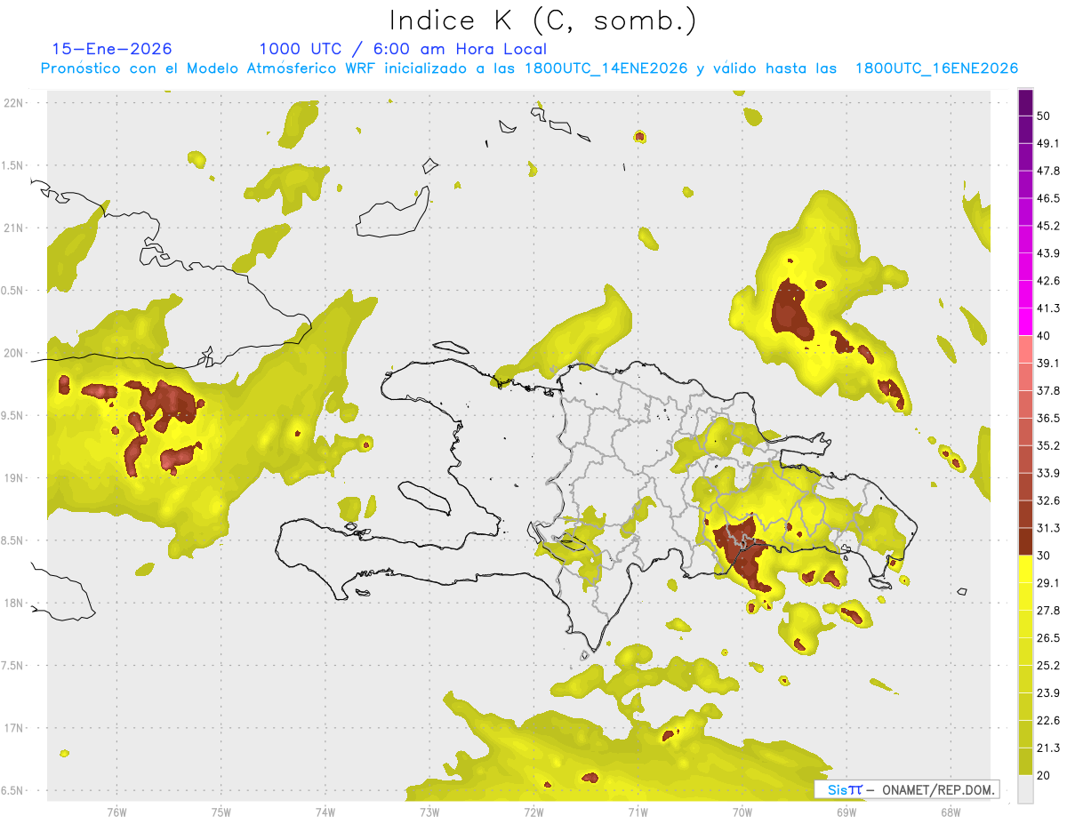The image size is (1067, 824).
Task: Click the '25.2' value on the color scale
Action: tap(1048, 666)
